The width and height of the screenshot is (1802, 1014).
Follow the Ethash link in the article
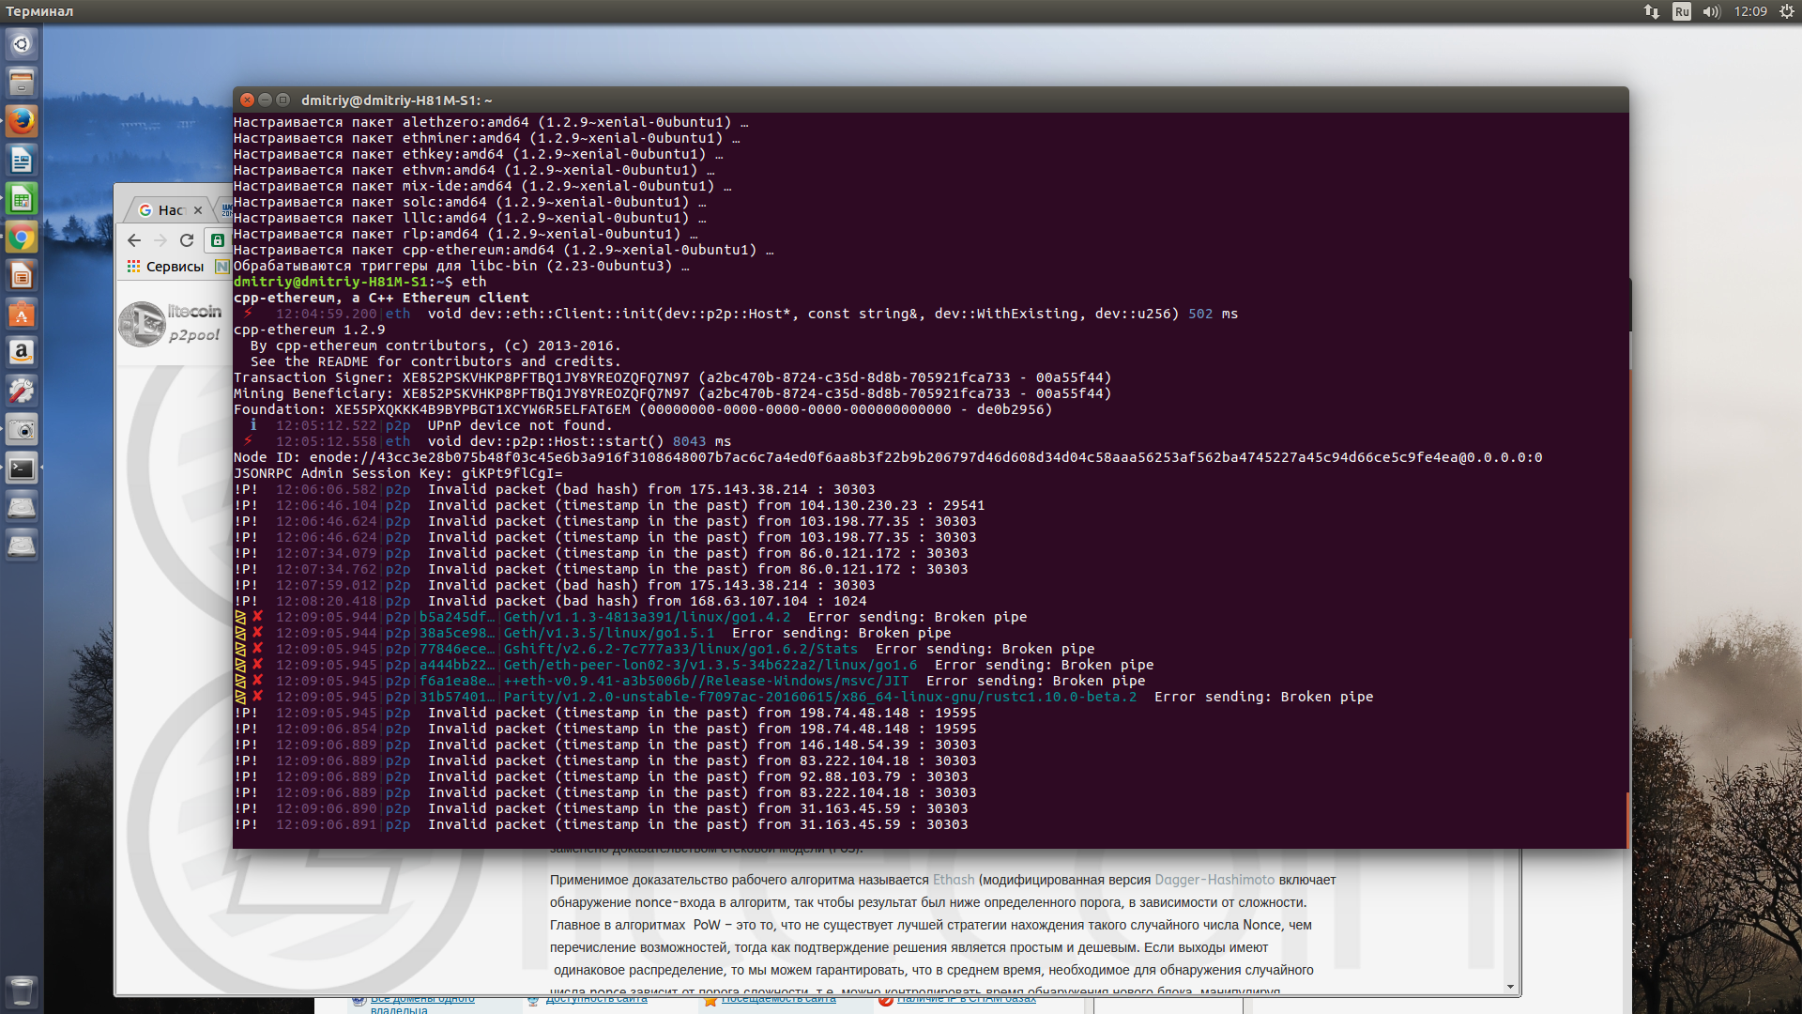coord(953,880)
